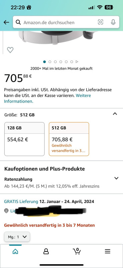Open the shopping cart icon
Viewport: 123px width, 268px height.
(77, 251)
